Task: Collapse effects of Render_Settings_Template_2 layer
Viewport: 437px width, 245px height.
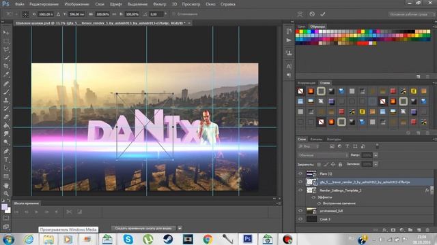Action: (432, 191)
